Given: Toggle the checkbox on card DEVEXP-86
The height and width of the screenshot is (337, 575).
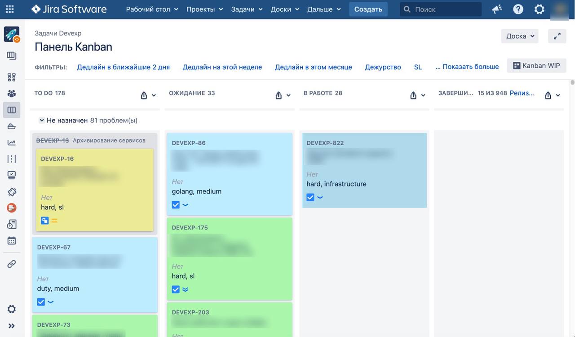Looking at the screenshot, I should [175, 204].
